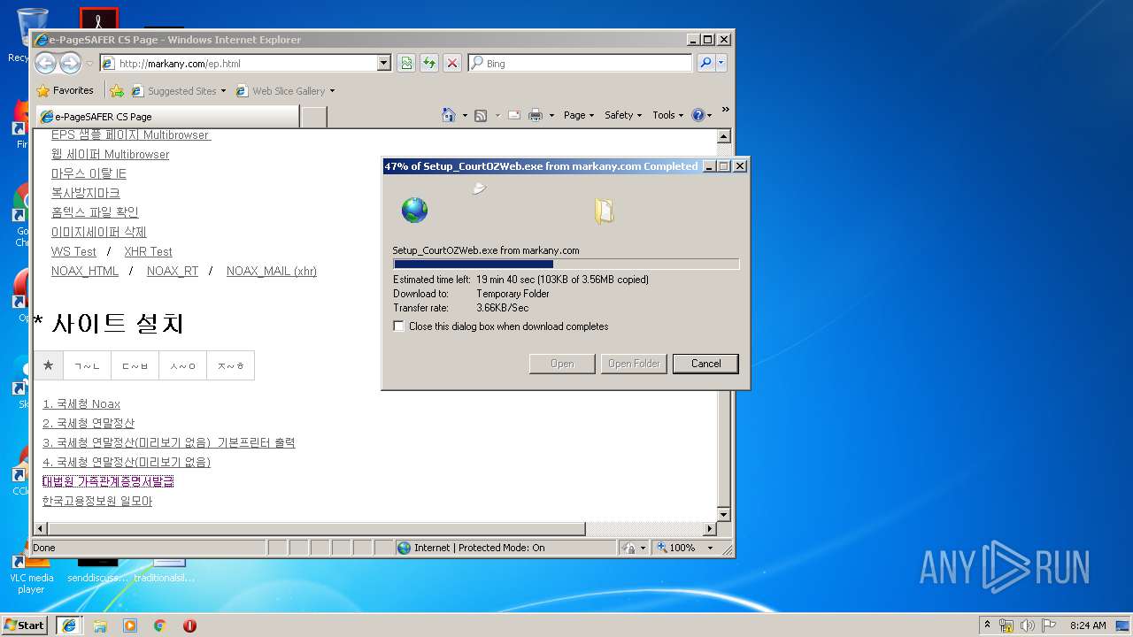This screenshot has width=1133, height=637.
Task: Click the page vertical scrollbar down arrow
Action: (x=723, y=514)
